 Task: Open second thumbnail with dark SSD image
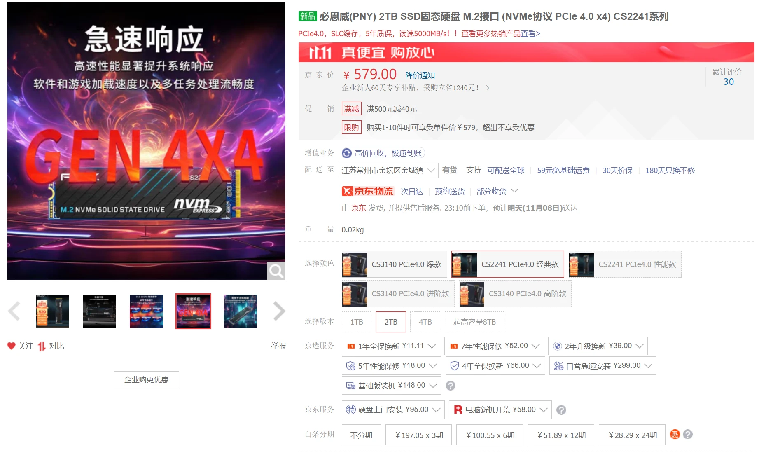click(99, 311)
